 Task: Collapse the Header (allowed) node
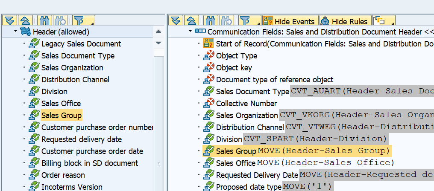pyautogui.click(x=15, y=32)
